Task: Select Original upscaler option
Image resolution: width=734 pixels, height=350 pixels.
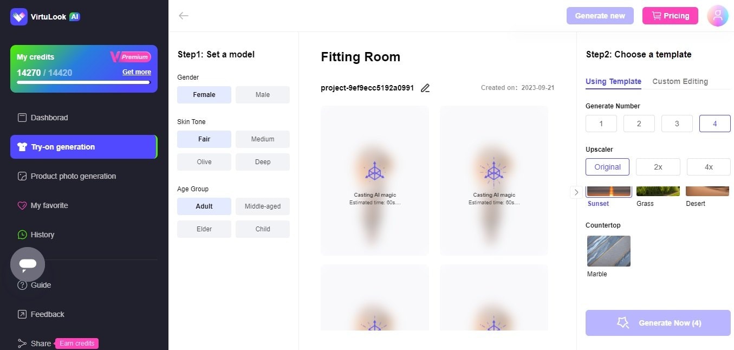Action: 607,167
